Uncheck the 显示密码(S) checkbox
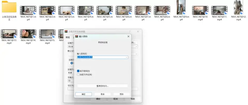248x105 pixels. (78, 71)
